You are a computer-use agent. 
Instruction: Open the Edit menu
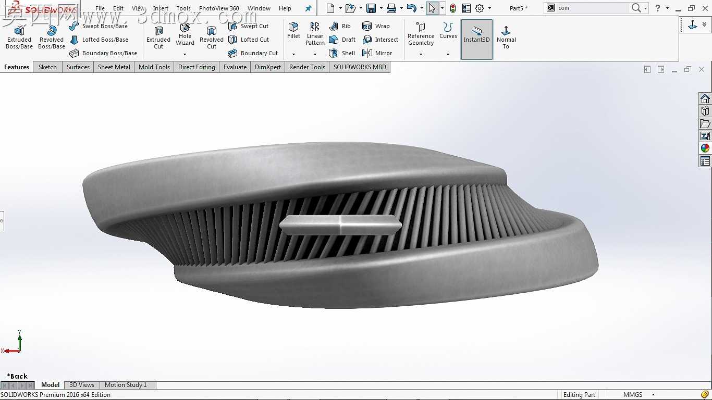118,8
